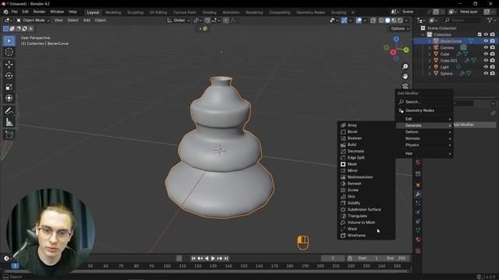Open the Modifiers wrench properties tab
Screen dimensions: 499x280
pyautogui.click(x=418, y=194)
